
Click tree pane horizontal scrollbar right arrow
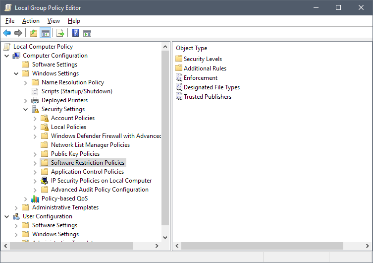click(x=157, y=246)
